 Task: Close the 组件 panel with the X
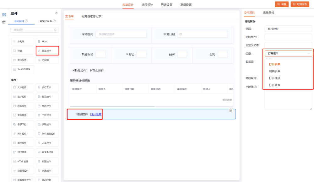56,13
